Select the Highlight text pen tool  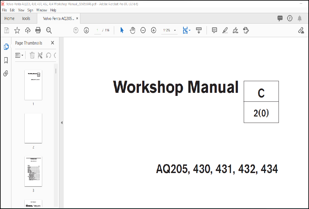[x=225, y=30]
